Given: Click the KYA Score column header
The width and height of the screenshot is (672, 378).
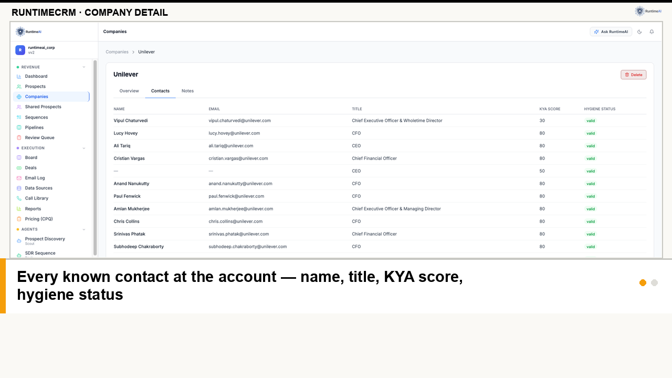Looking at the screenshot, I should pyautogui.click(x=550, y=109).
